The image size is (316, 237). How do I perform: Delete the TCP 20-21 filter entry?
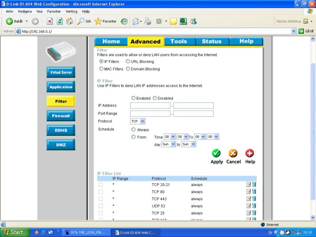254,184
